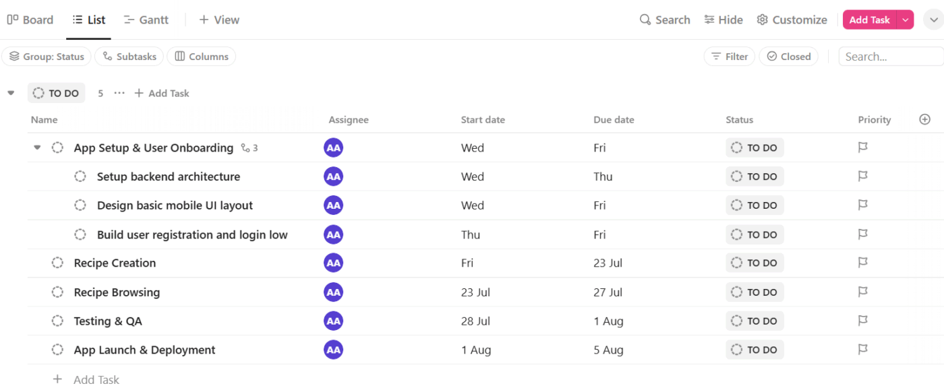
Task: Toggle status circle for Recipe Browsing
Action: tap(58, 292)
